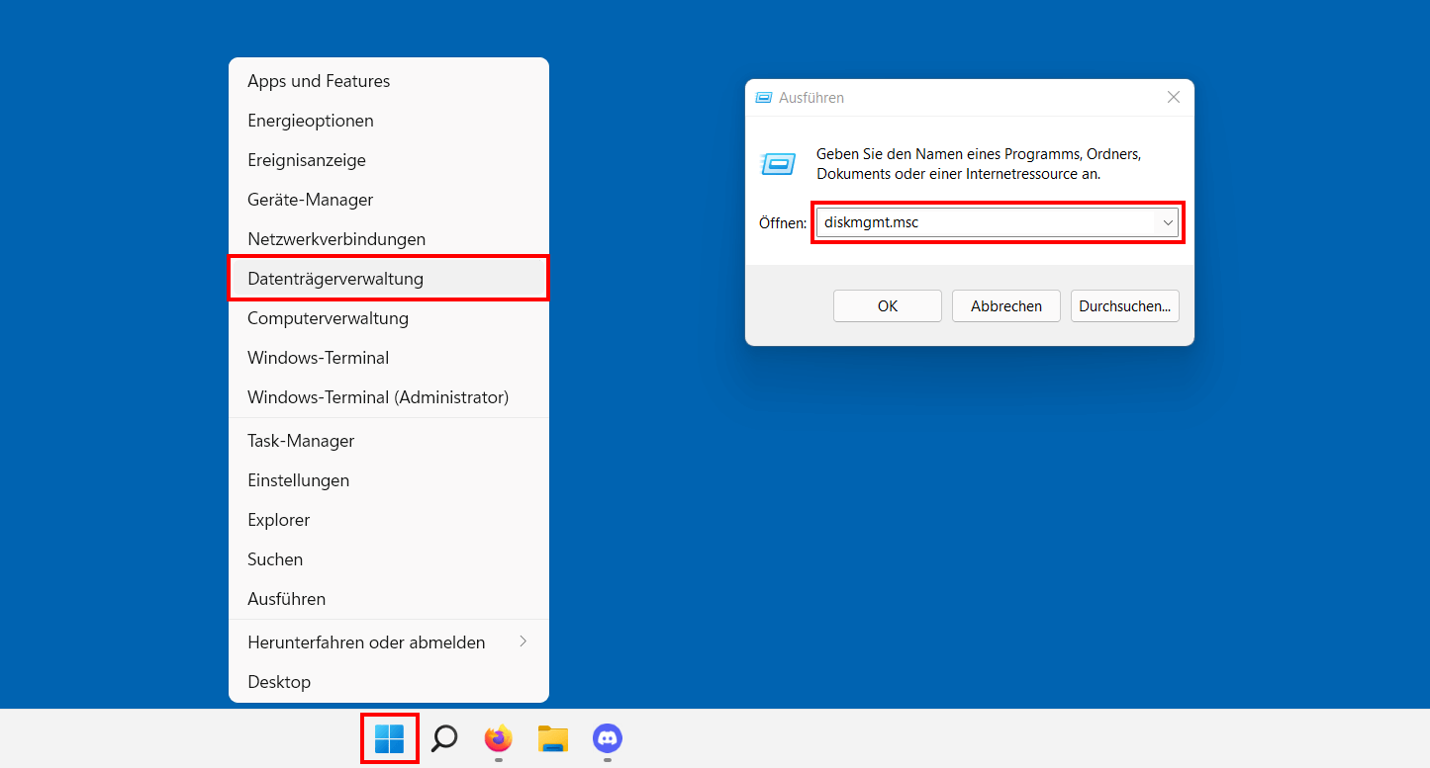Confirm with the OK button

888,305
